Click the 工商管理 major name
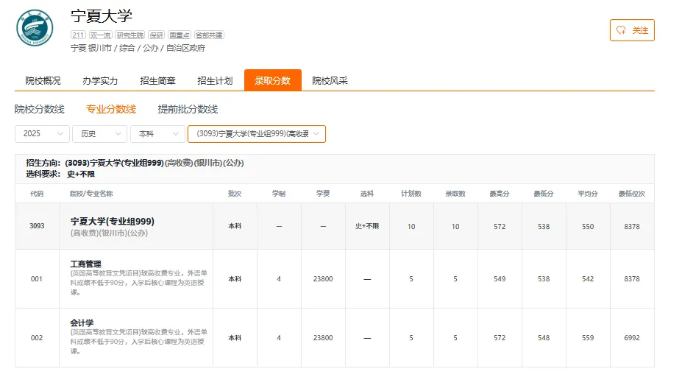Image resolution: width=682 pixels, height=380 pixels. pos(85,264)
